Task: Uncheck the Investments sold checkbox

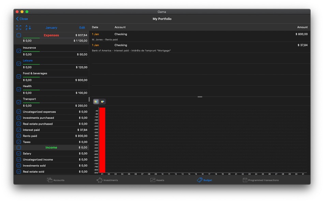Action: (x=19, y=166)
